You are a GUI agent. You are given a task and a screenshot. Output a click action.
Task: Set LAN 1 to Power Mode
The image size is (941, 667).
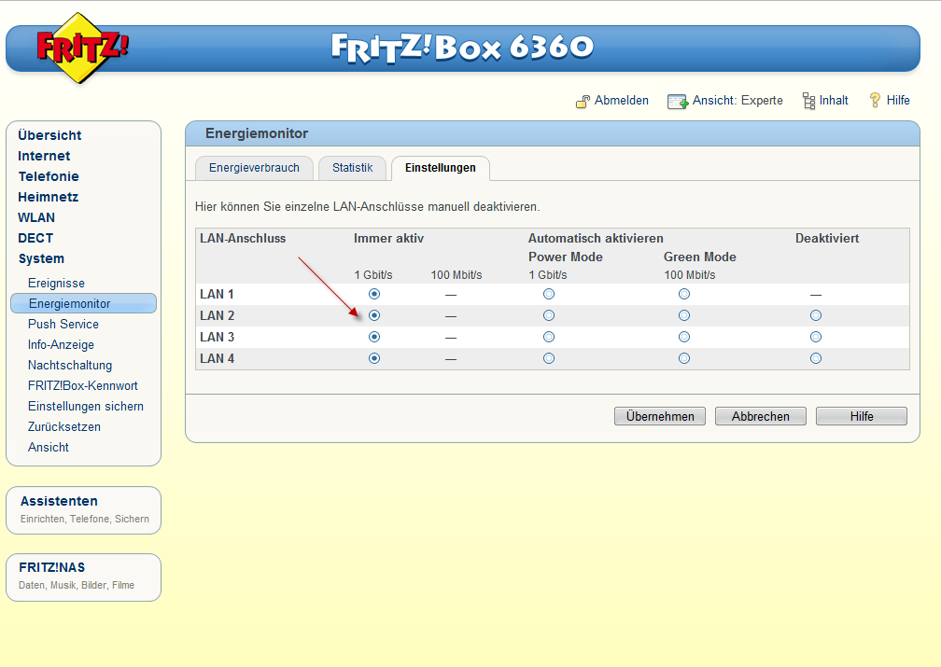pos(549,294)
